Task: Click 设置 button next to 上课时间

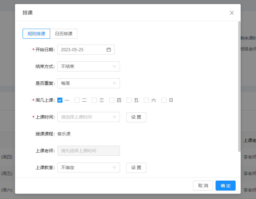Action: (136, 117)
